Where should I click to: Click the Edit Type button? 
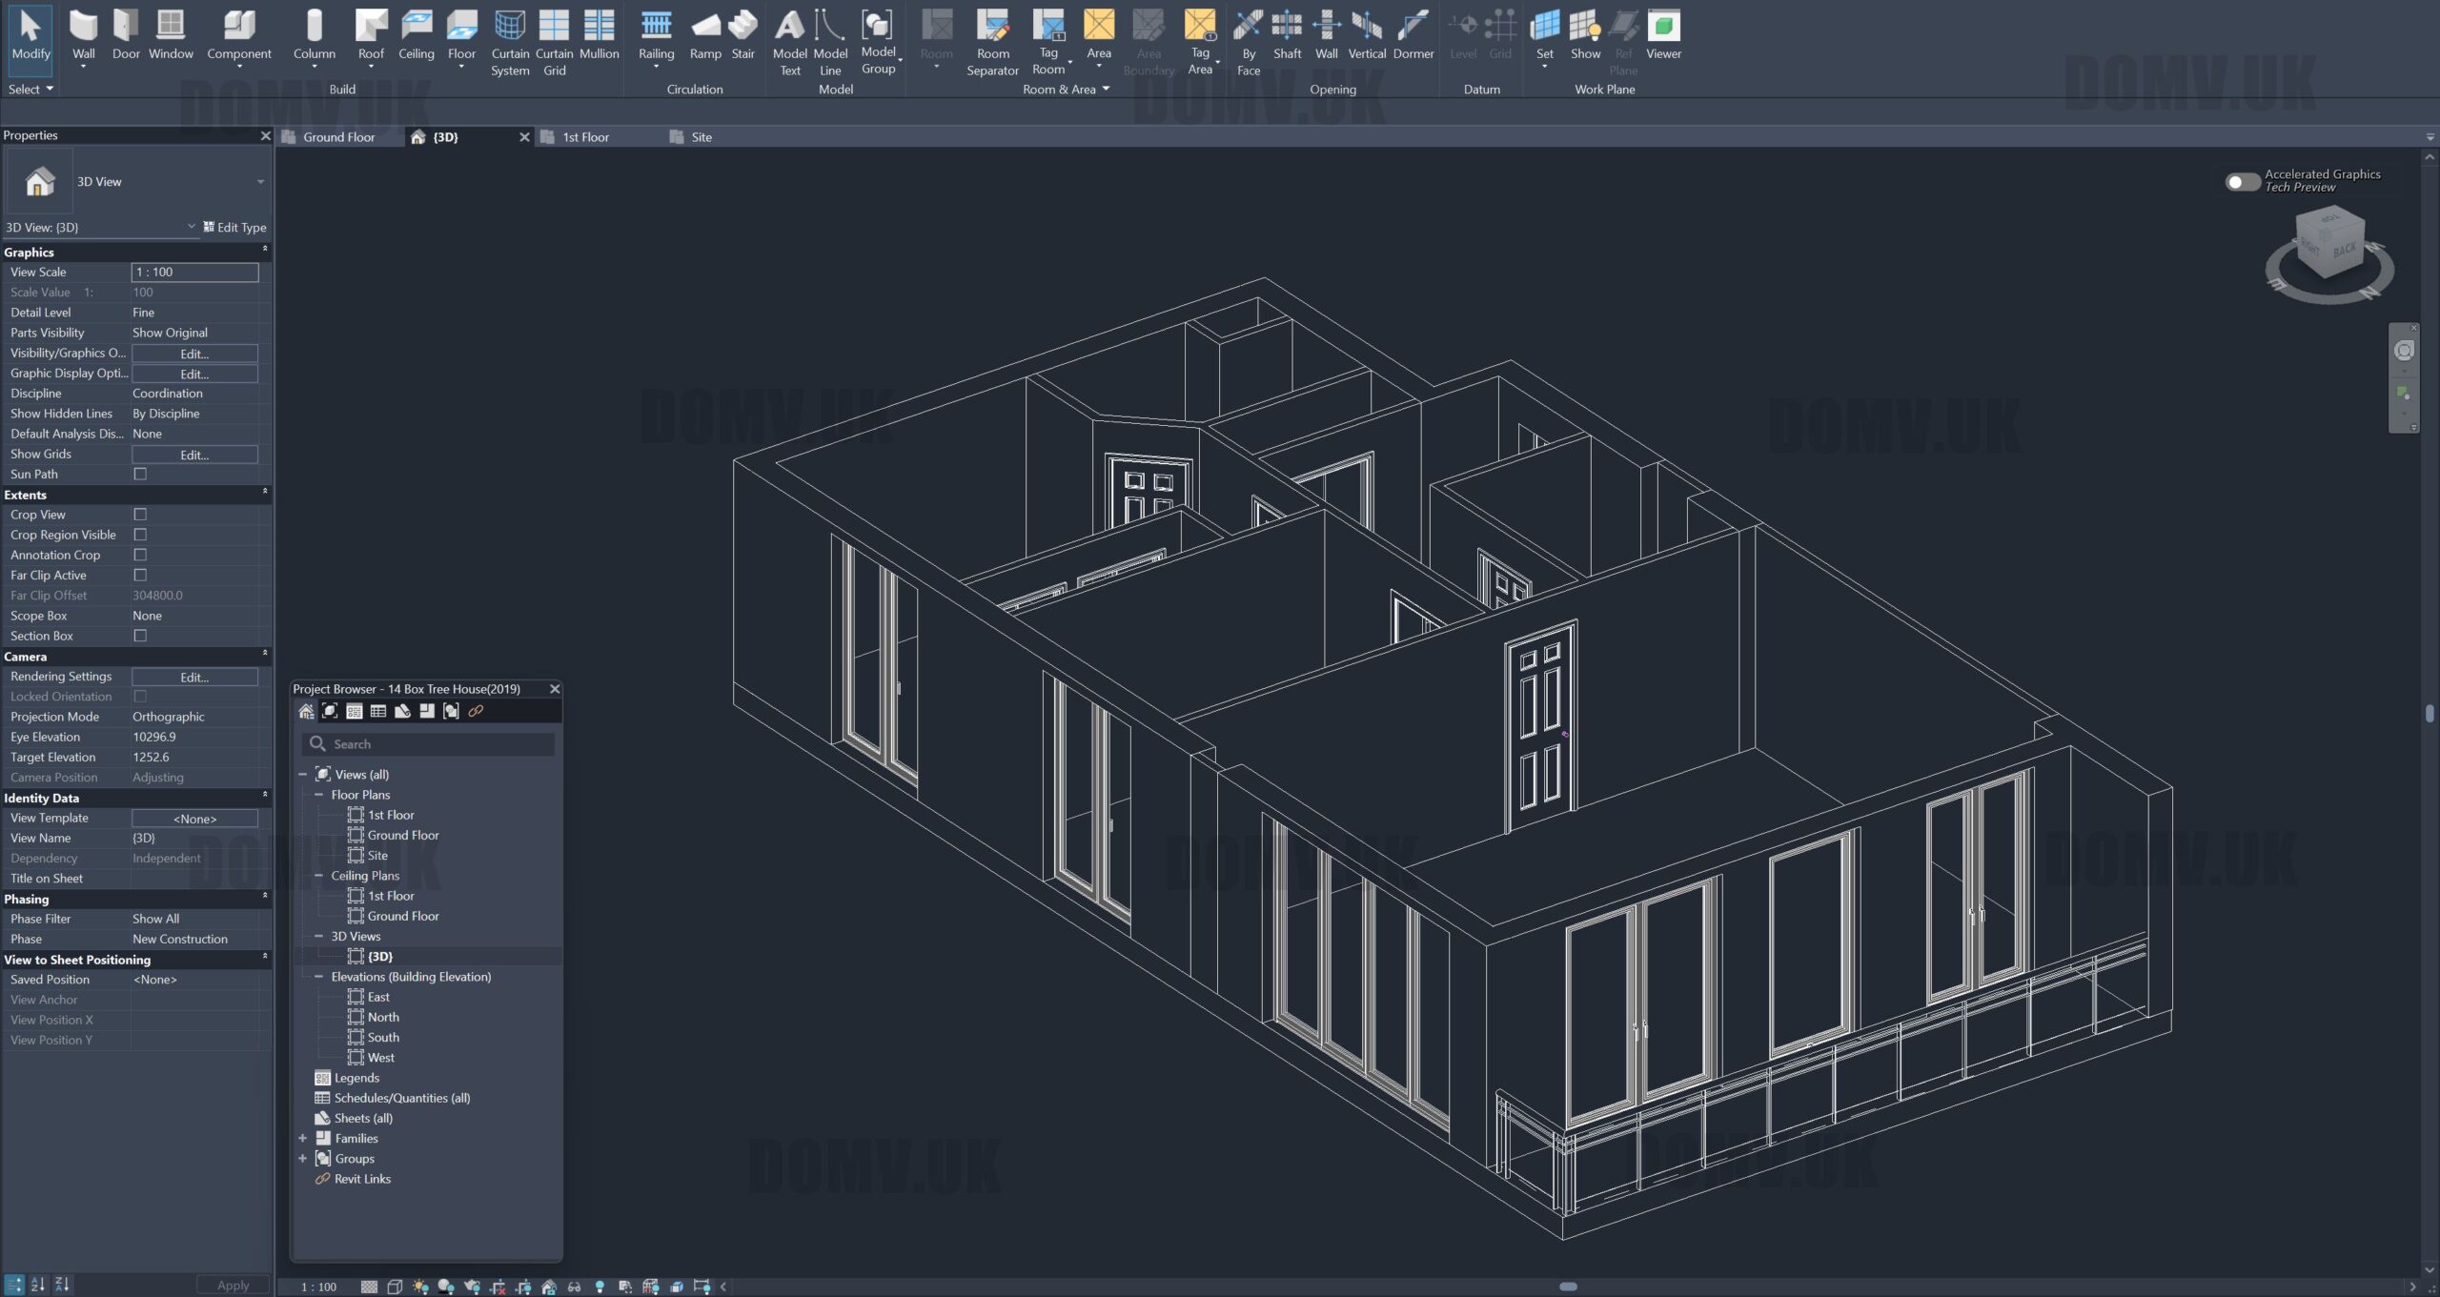pyautogui.click(x=234, y=228)
